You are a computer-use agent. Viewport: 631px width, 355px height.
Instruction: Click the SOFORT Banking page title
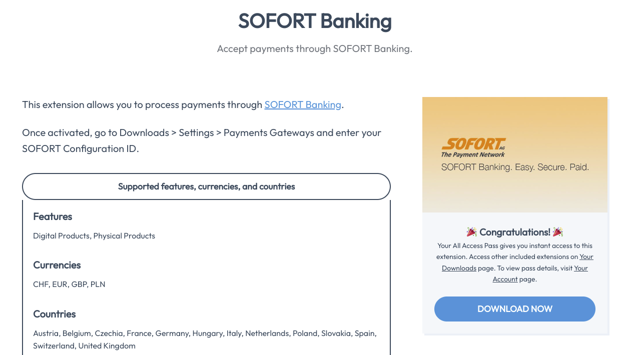[315, 21]
